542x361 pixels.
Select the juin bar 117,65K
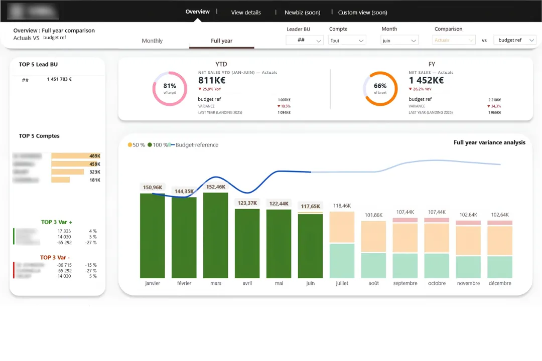[311, 245]
